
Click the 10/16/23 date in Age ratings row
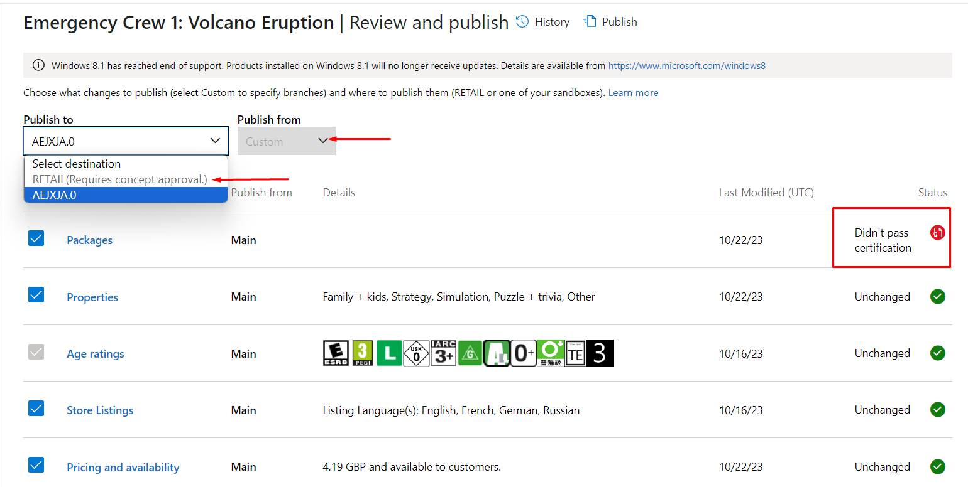coord(740,354)
